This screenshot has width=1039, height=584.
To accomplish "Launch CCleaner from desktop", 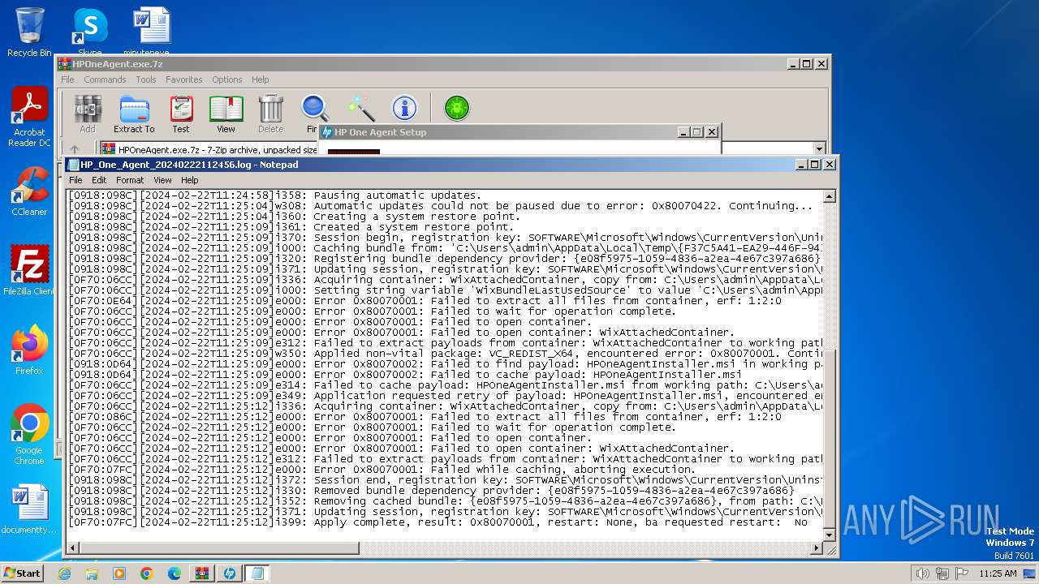I will click(x=29, y=191).
